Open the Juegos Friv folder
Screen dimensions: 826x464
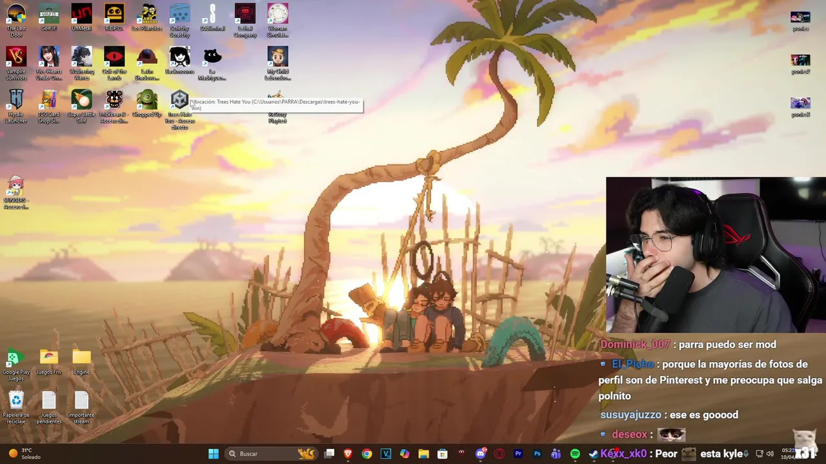49,362
